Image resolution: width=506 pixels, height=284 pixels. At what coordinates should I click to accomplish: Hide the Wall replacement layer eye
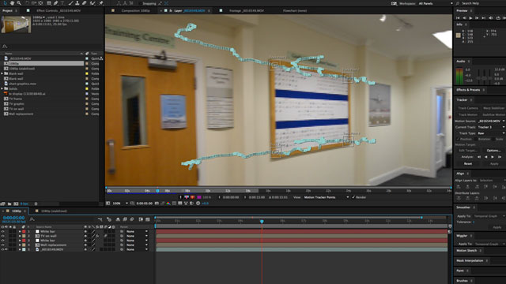[2, 245]
